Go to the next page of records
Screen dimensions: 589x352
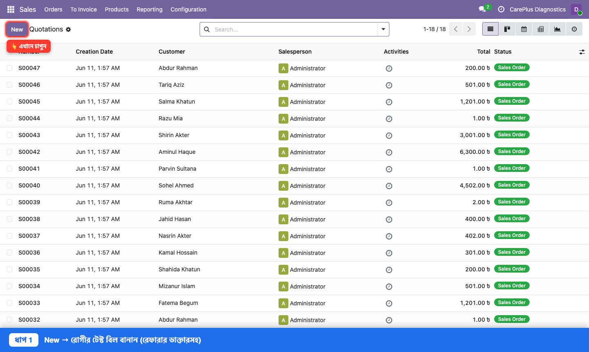pyautogui.click(x=469, y=29)
